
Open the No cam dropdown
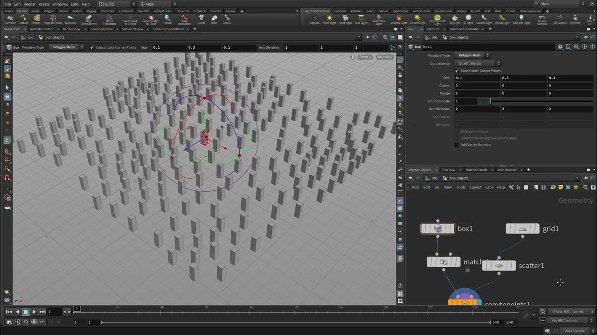pos(385,57)
